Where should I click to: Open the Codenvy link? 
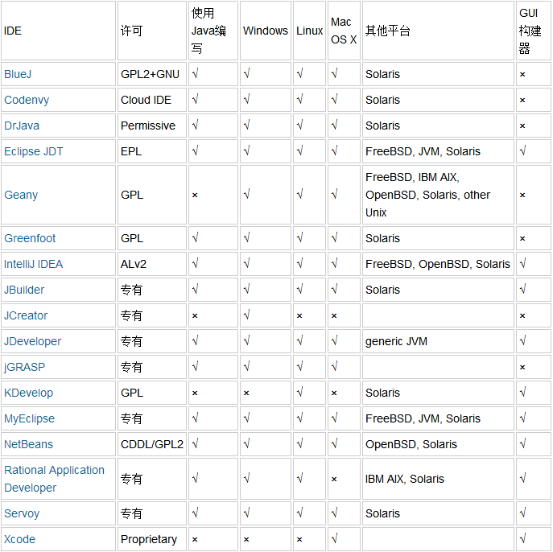pyautogui.click(x=27, y=100)
